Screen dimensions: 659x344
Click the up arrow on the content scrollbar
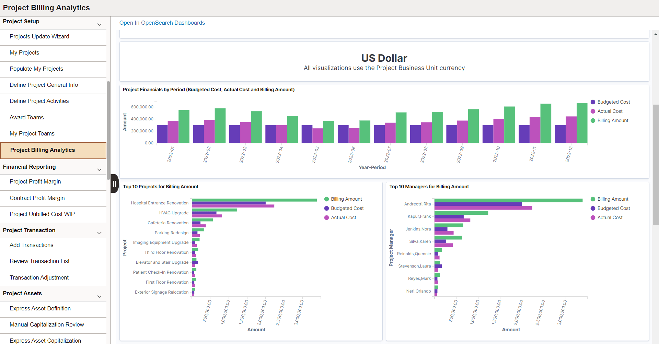pyautogui.click(x=656, y=34)
